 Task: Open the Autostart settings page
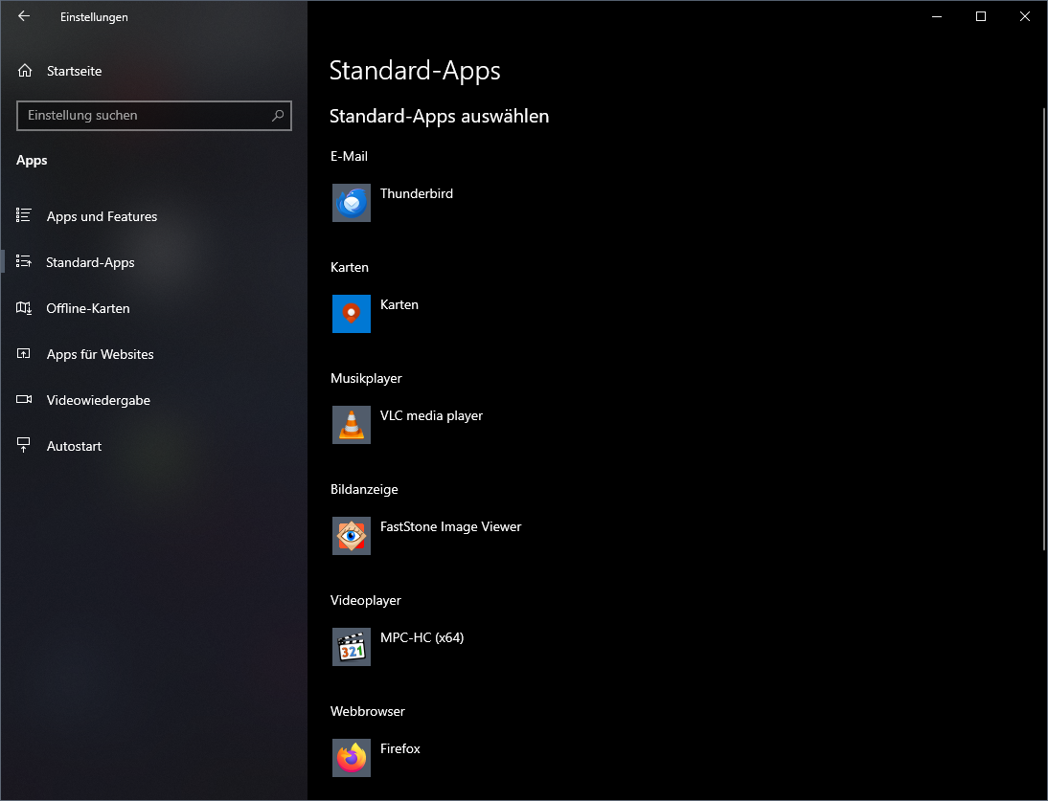coord(153,447)
